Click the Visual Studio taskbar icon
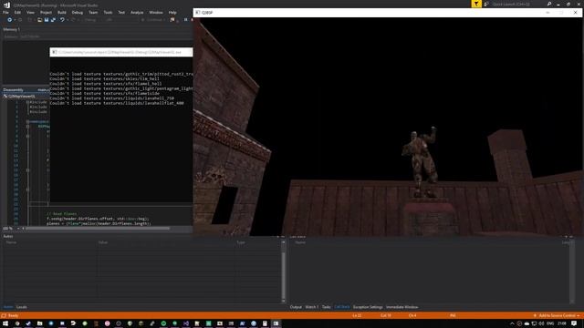The width and height of the screenshot is (584, 328). (186, 323)
